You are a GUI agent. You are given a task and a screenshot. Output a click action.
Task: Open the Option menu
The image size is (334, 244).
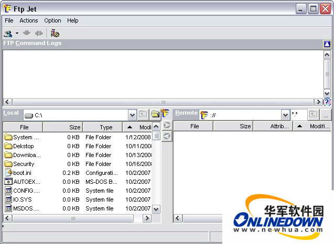tap(52, 20)
